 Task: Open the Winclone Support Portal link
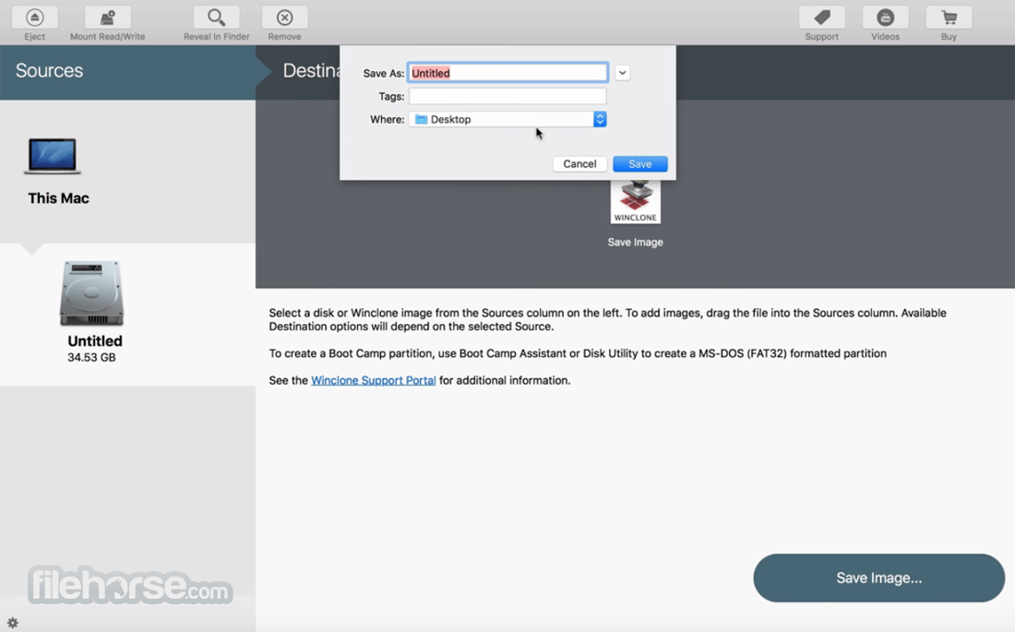pyautogui.click(x=374, y=380)
